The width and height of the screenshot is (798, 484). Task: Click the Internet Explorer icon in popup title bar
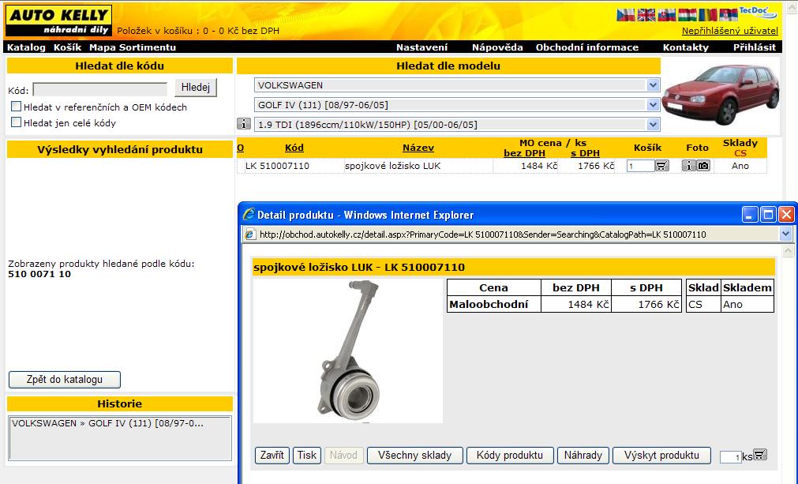[x=249, y=215]
